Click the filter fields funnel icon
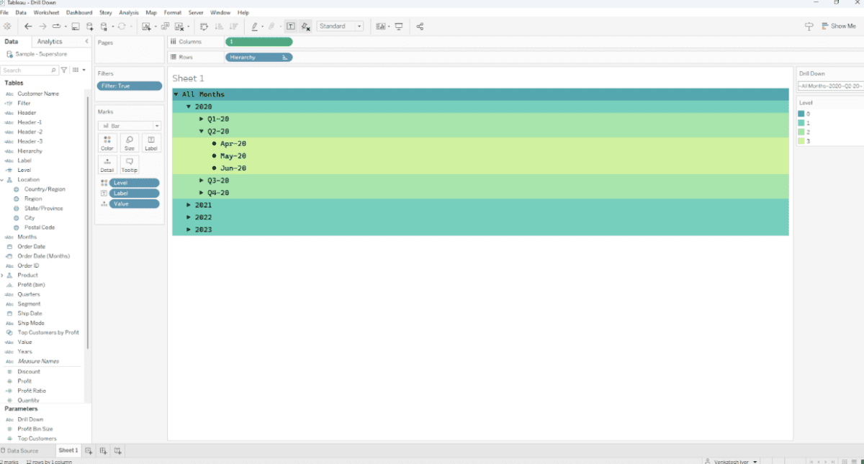 pos(64,70)
